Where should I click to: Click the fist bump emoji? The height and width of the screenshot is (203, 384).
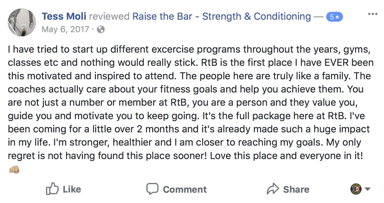(14, 169)
